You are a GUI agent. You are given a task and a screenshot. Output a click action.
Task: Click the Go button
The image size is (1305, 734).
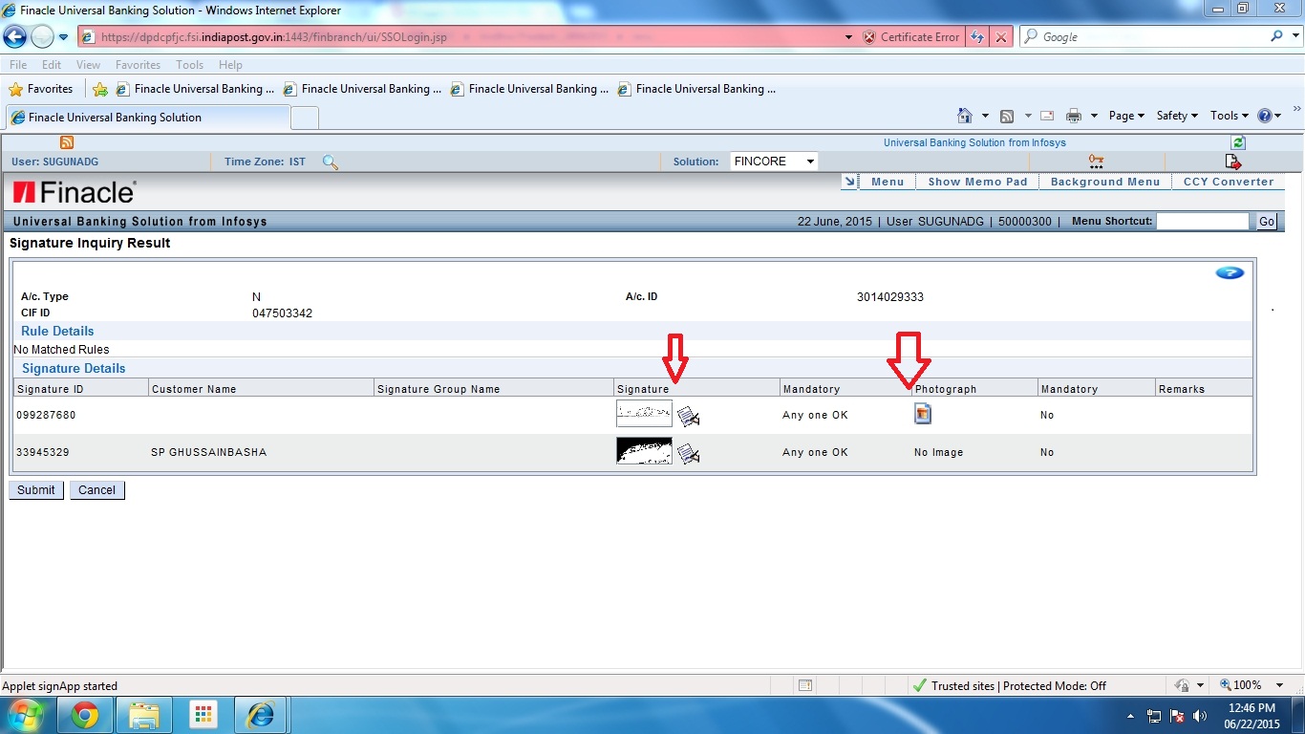[1267, 222]
